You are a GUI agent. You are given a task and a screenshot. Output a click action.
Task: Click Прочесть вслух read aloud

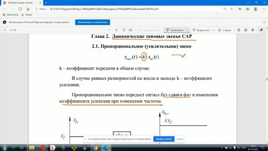tap(149, 30)
